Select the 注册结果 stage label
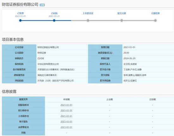The width and height of the screenshot is (174, 136). 155,13
